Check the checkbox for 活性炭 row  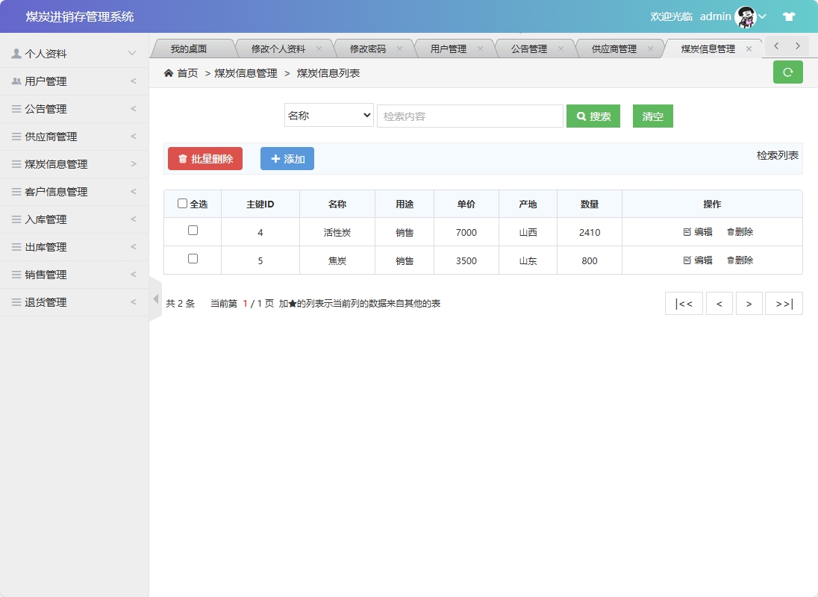pos(192,231)
